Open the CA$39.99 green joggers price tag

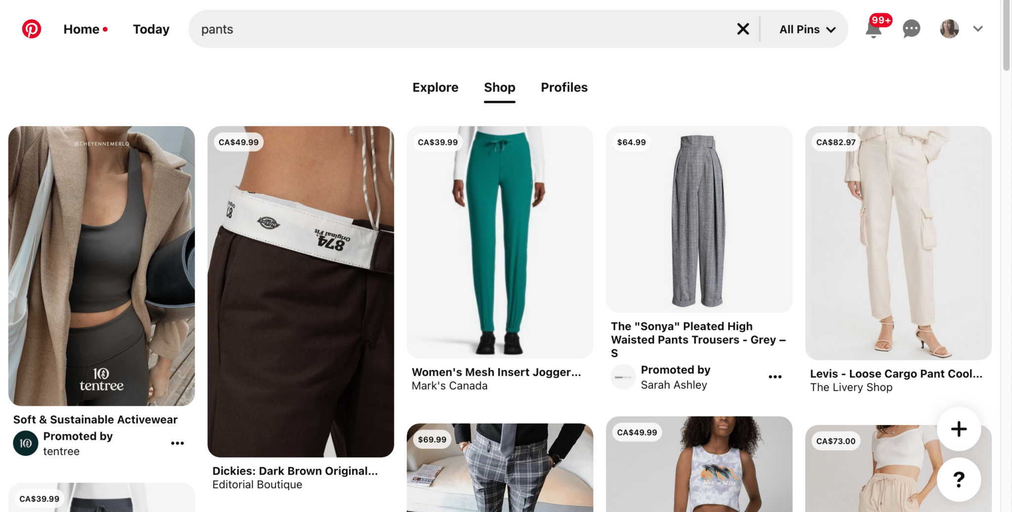437,142
